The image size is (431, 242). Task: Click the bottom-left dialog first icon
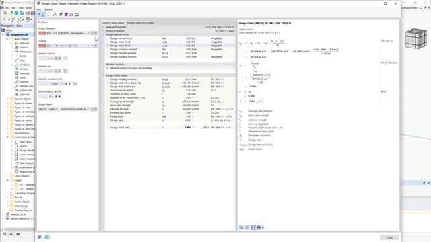tap(40, 237)
